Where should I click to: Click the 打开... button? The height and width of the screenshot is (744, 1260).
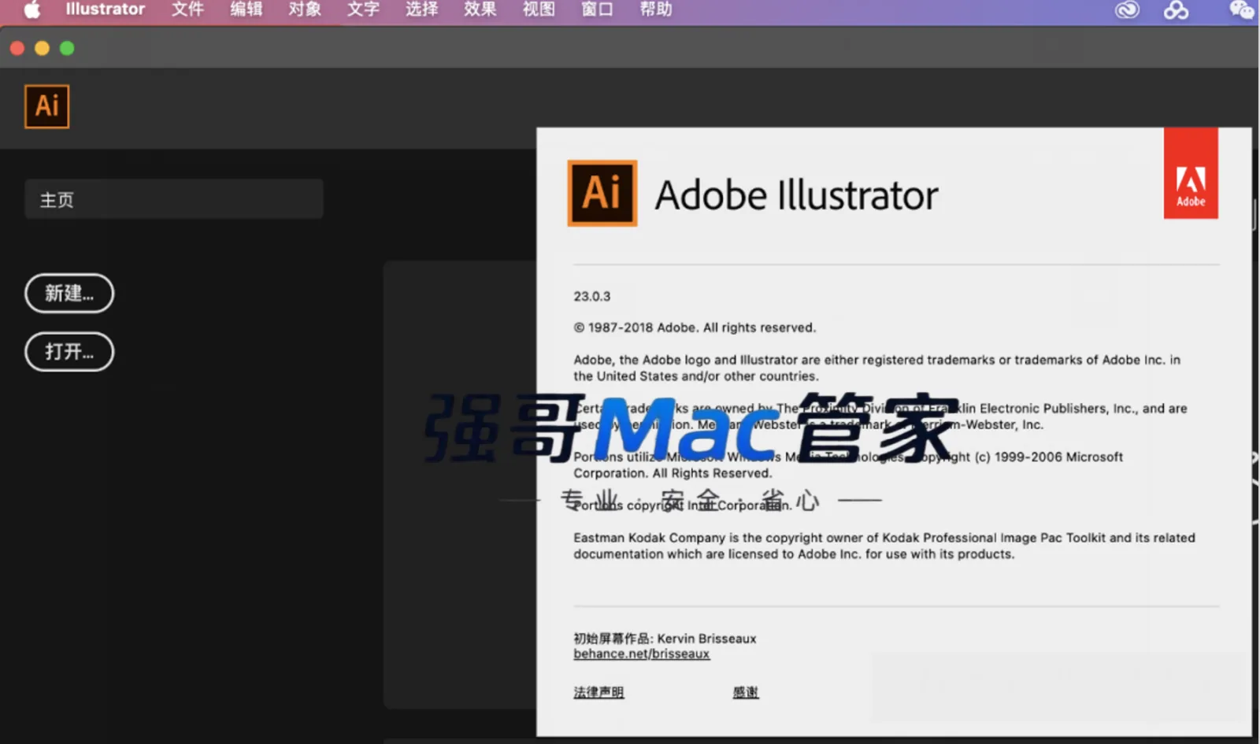click(69, 351)
